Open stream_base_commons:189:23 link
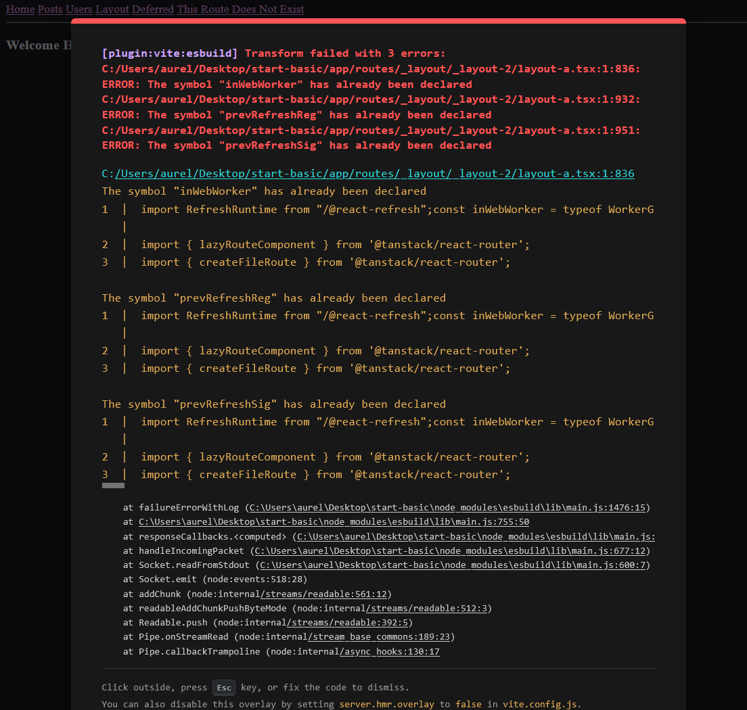The height and width of the screenshot is (710, 747). click(x=379, y=637)
